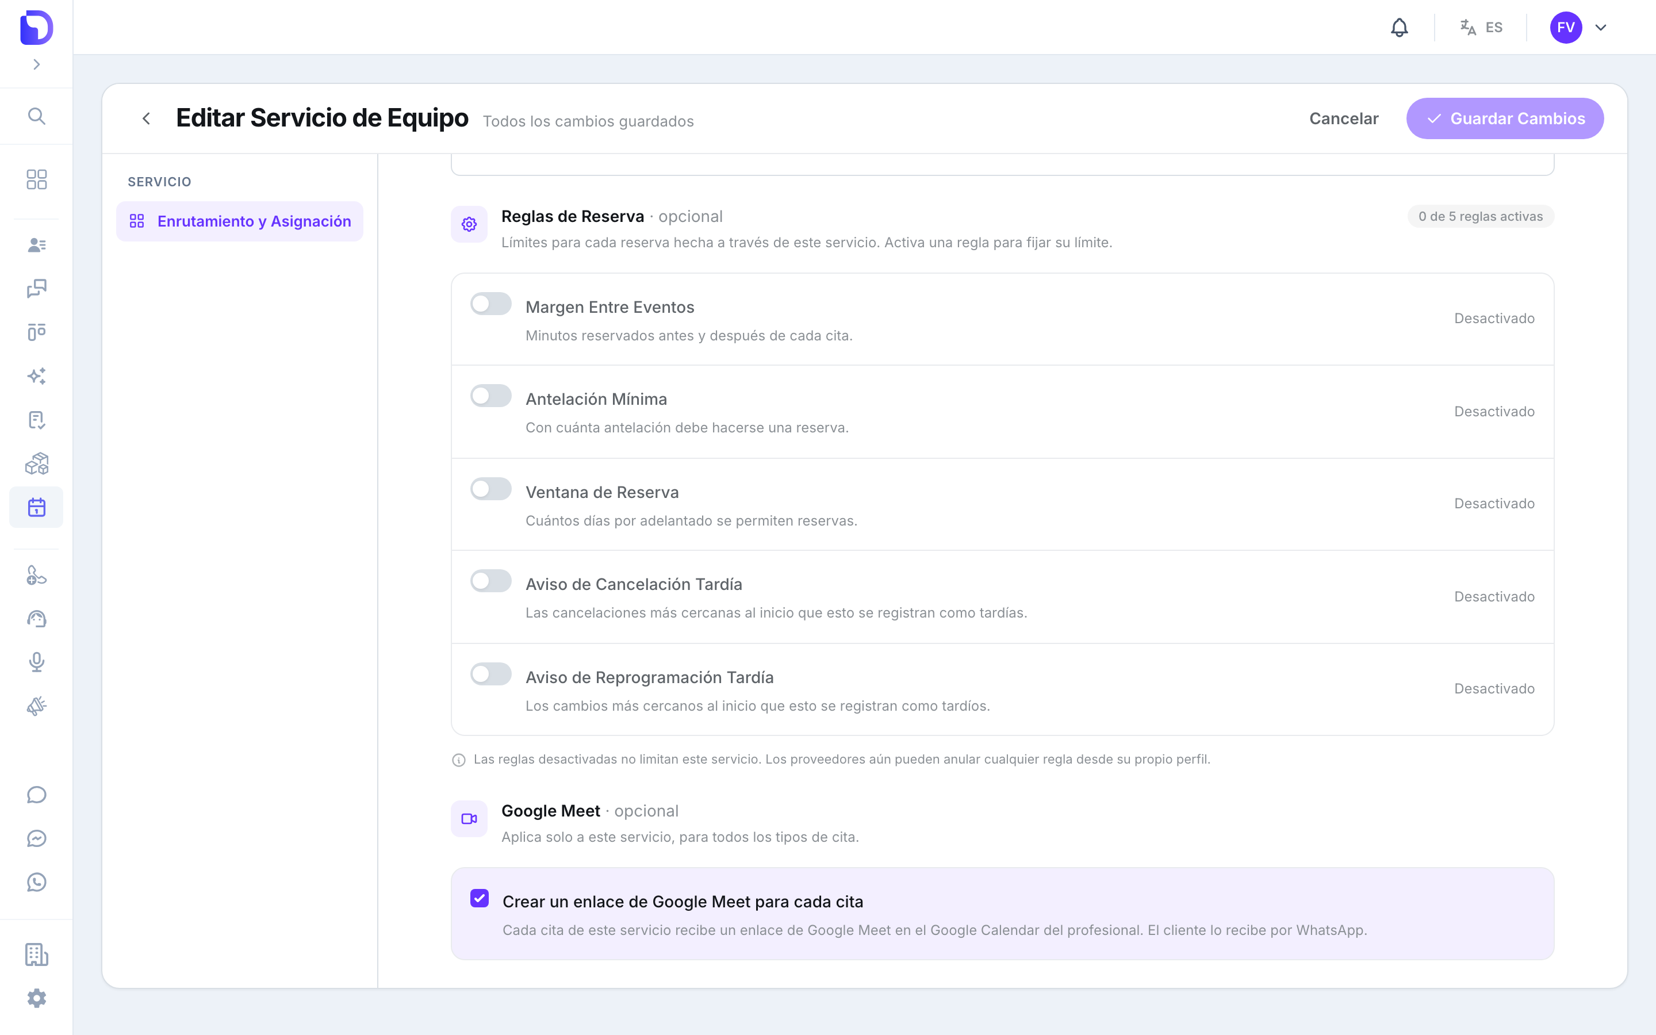Open the headset support icon in sidebar
Viewport: 1656px width, 1035px height.
[36, 619]
